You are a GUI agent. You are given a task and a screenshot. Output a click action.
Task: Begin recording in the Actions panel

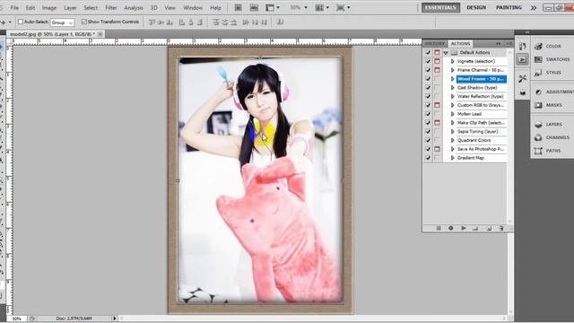pyautogui.click(x=451, y=228)
